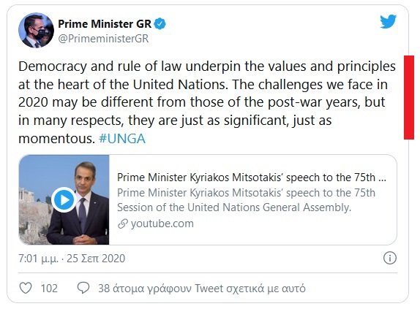Click the blue verified badge
The height and width of the screenshot is (309, 420).
160,24
